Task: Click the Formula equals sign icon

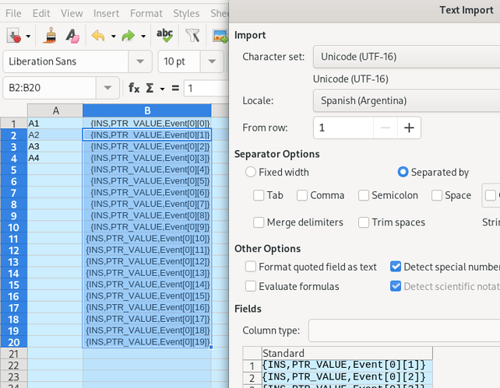Action: click(175, 88)
